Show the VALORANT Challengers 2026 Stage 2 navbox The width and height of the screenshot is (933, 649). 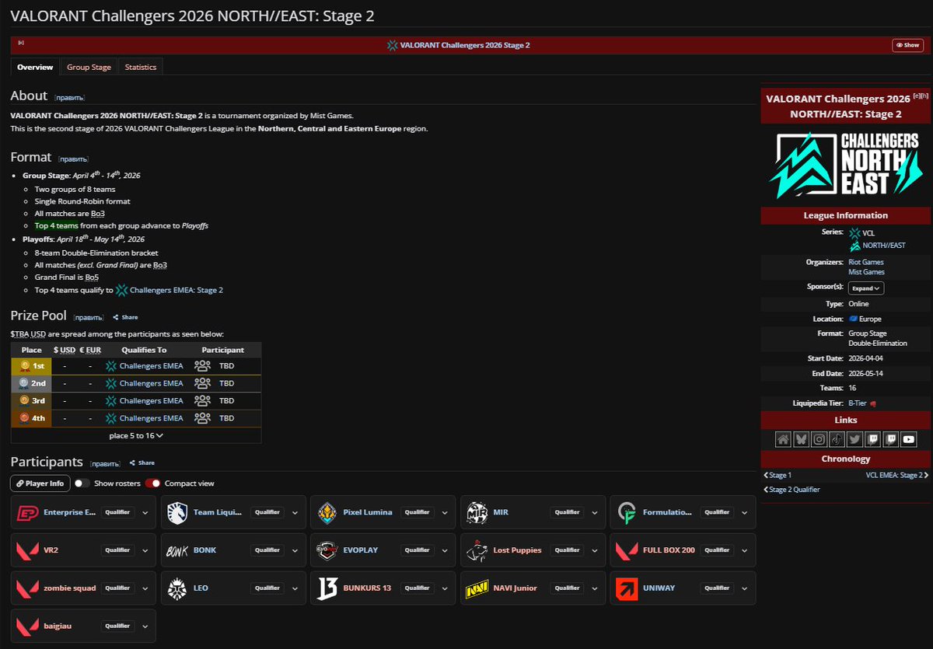[907, 45]
